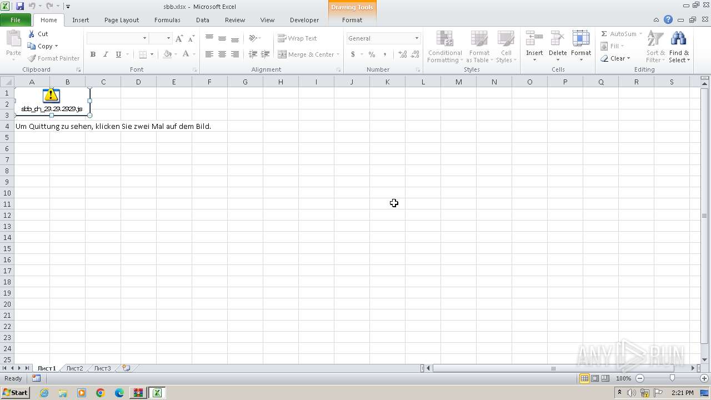The image size is (711, 400).
Task: Switch to Page Break Preview
Action: [605, 378]
